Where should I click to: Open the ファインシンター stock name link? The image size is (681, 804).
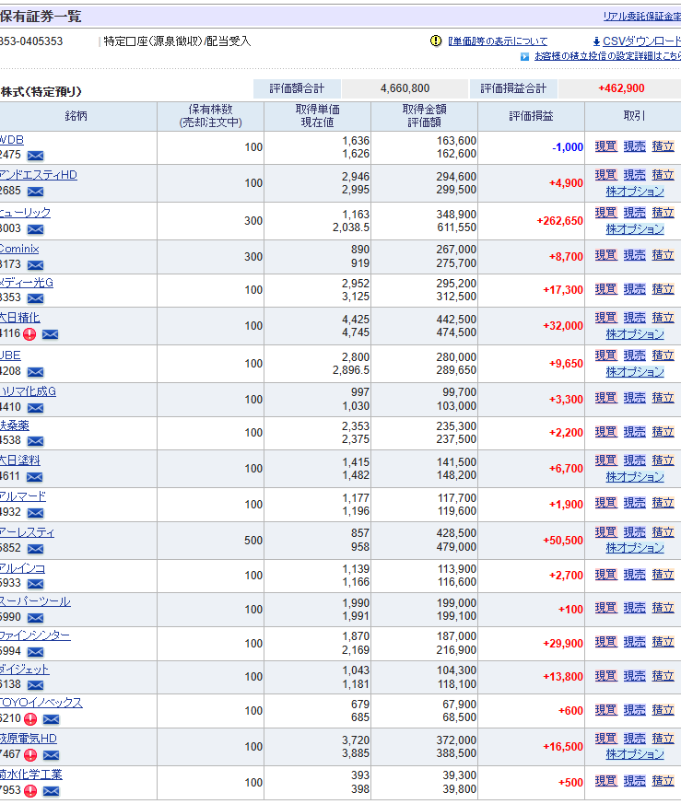click(34, 635)
